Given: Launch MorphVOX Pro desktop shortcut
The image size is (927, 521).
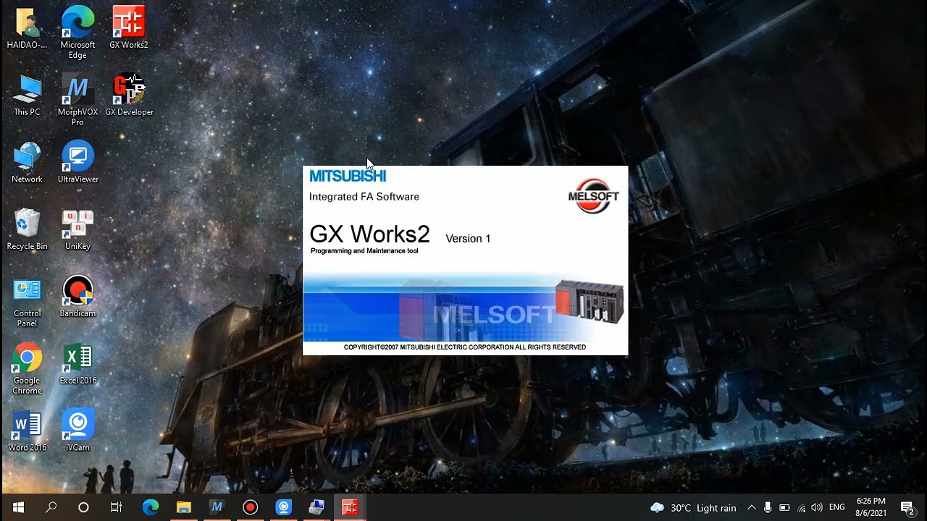Looking at the screenshot, I should pyautogui.click(x=77, y=100).
